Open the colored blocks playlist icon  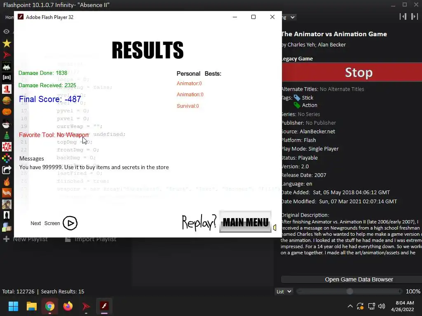[7, 227]
